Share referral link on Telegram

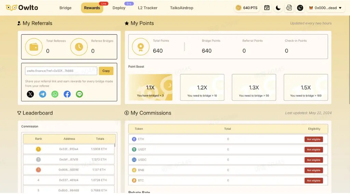click(x=43, y=94)
